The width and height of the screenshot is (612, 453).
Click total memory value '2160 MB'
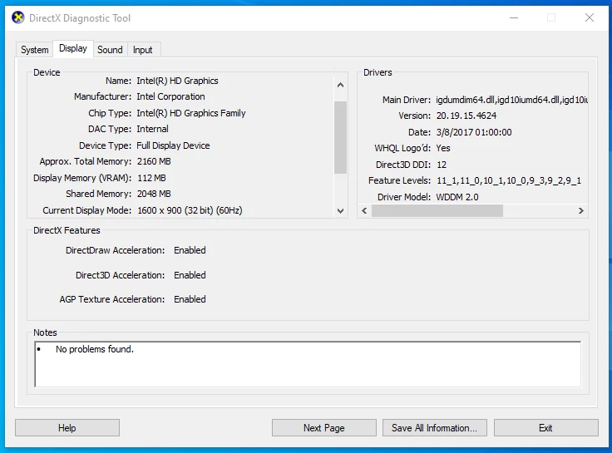[154, 161]
